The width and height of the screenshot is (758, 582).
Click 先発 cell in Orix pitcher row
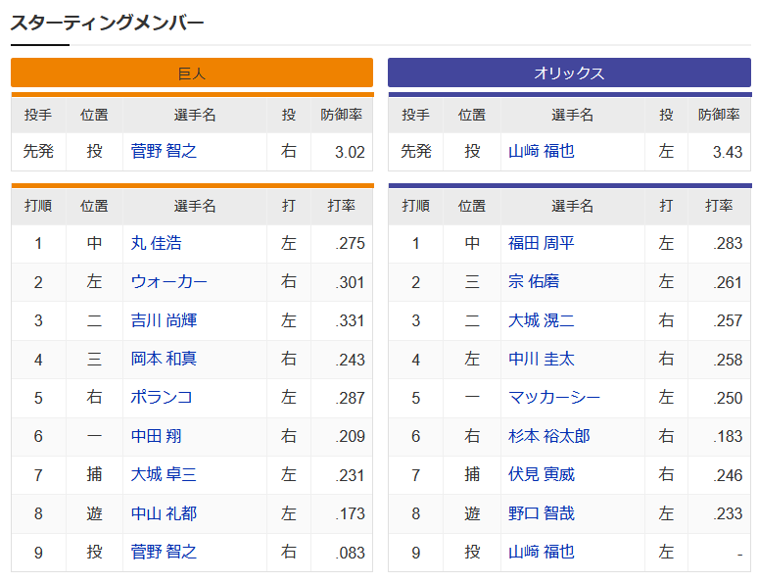pyautogui.click(x=416, y=152)
